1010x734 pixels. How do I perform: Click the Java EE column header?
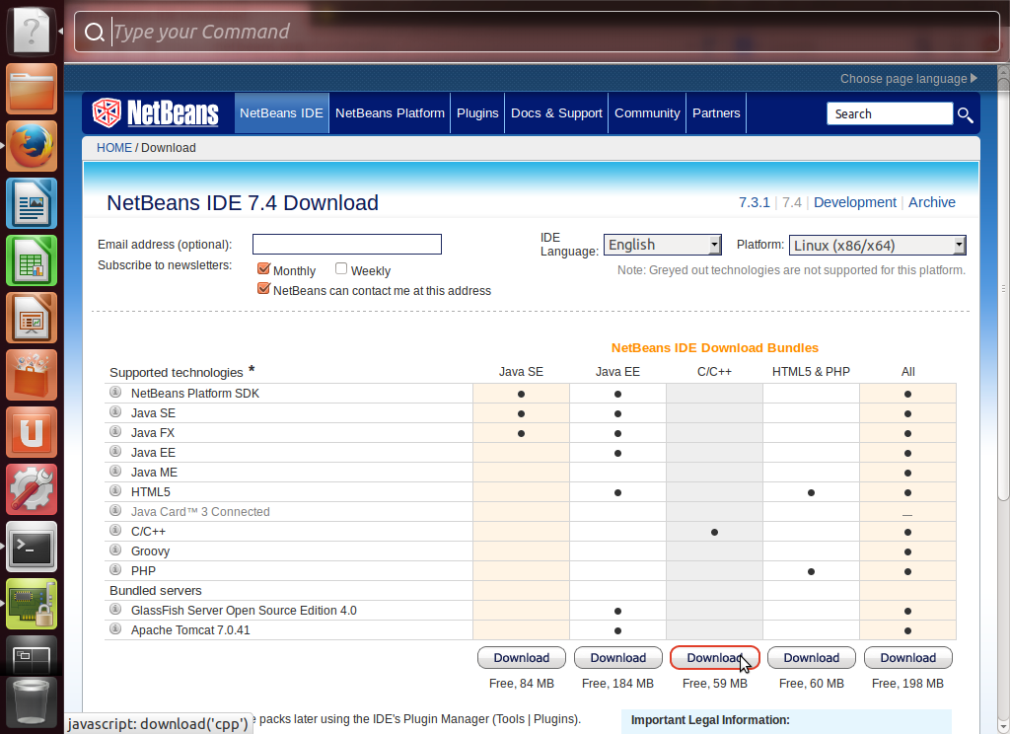[x=617, y=372]
